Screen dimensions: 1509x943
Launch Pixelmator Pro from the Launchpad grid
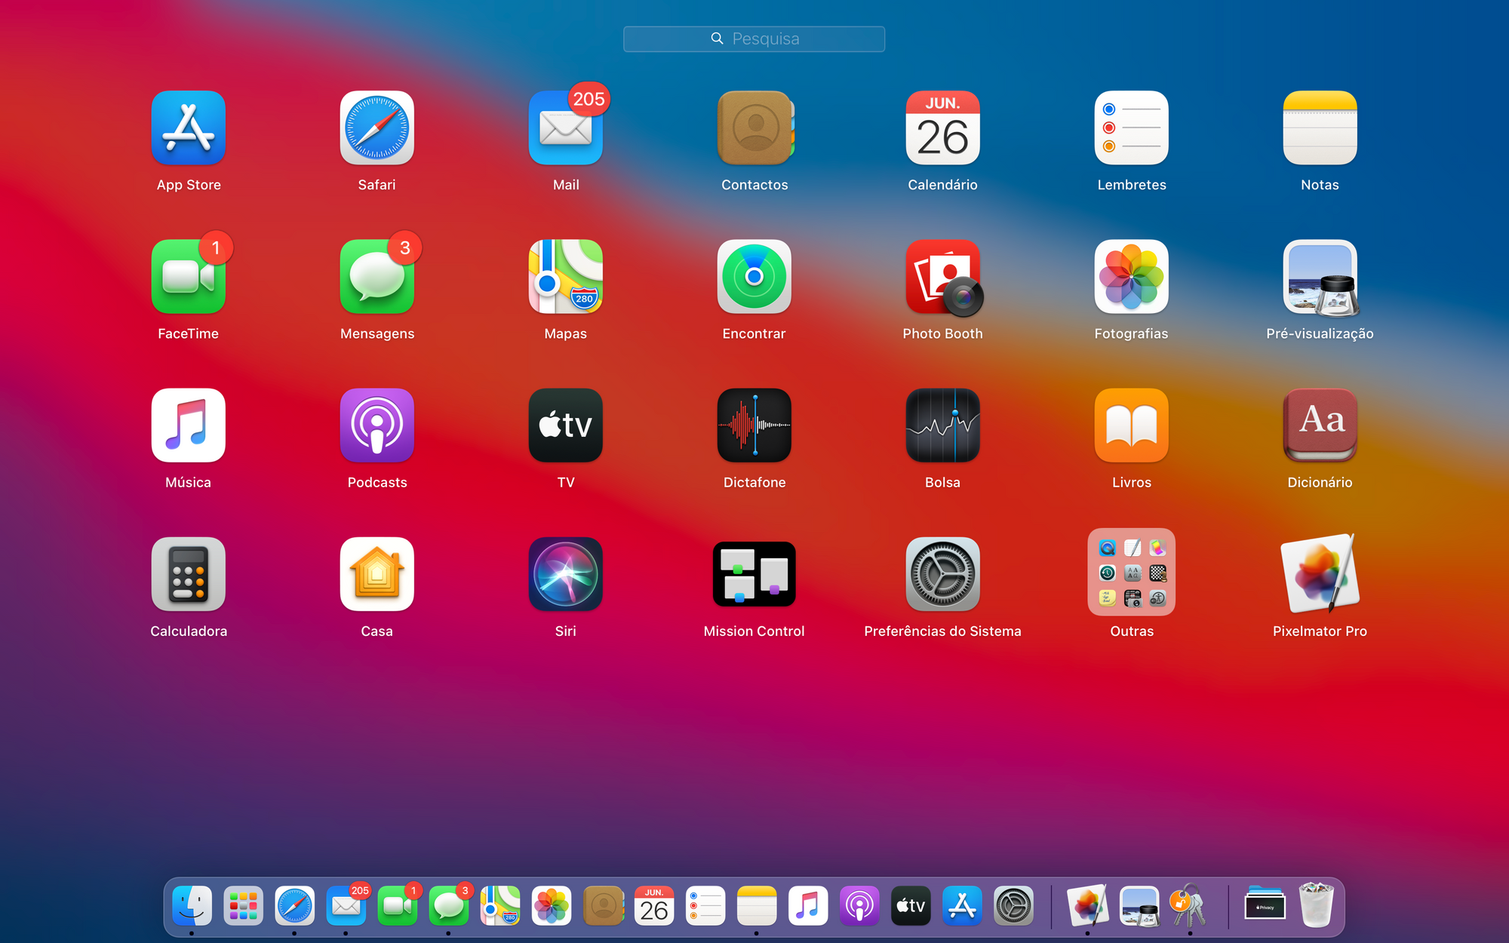point(1320,574)
